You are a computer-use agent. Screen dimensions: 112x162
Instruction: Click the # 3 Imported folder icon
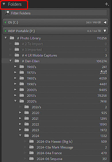[17, 49]
